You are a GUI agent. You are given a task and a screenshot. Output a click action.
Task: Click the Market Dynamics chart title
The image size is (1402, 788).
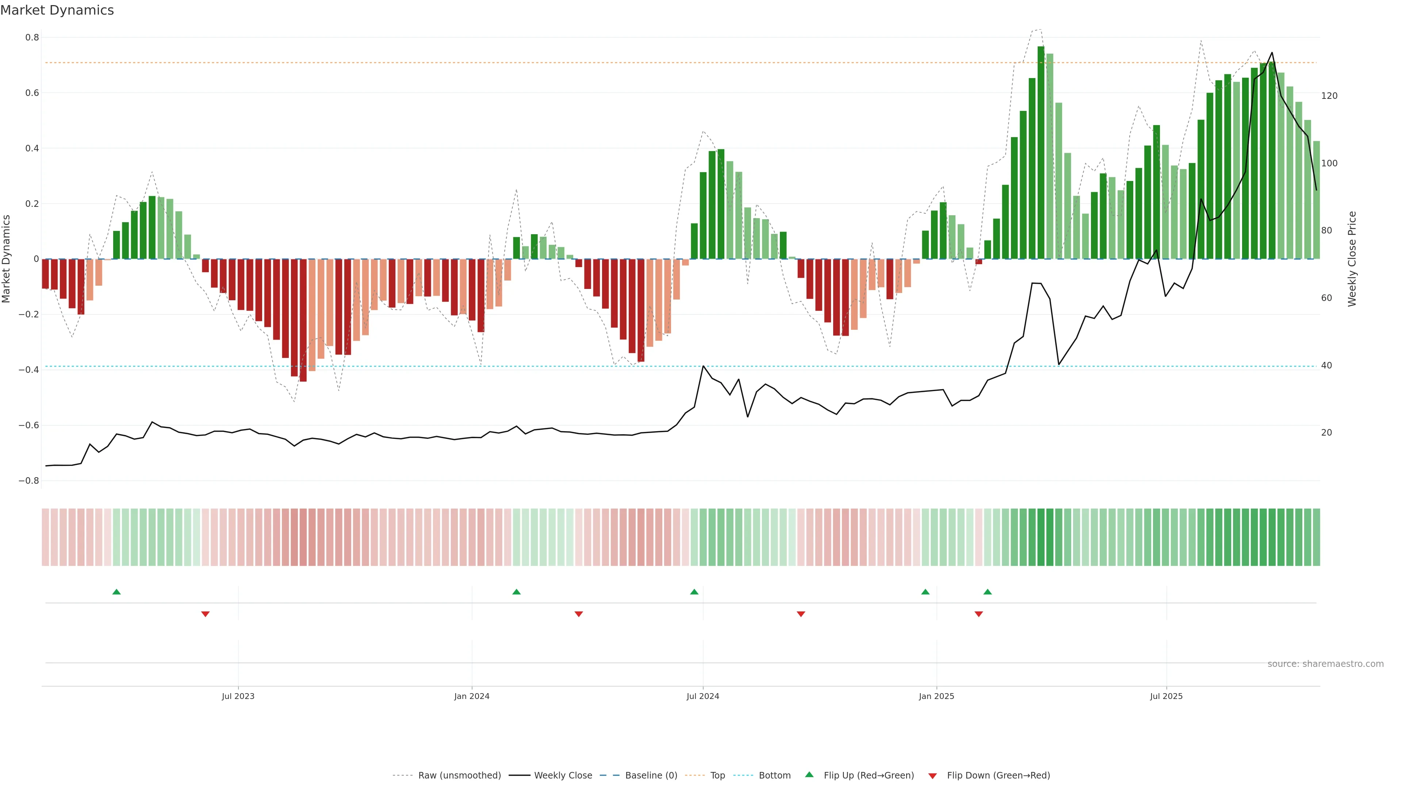click(x=57, y=10)
